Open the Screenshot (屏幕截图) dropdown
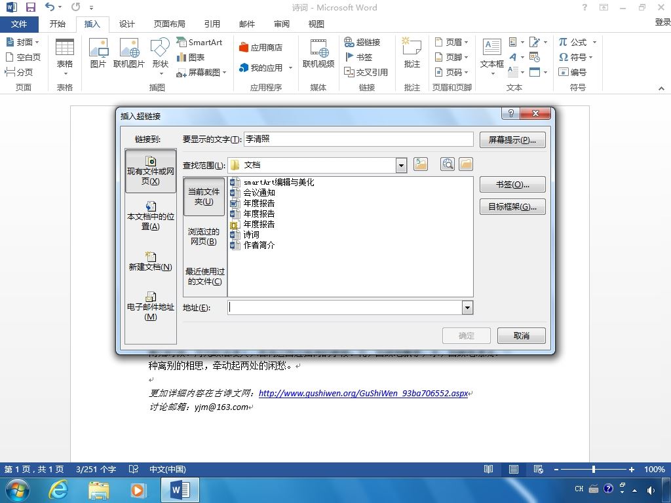This screenshot has width=671, height=503. tap(201, 72)
